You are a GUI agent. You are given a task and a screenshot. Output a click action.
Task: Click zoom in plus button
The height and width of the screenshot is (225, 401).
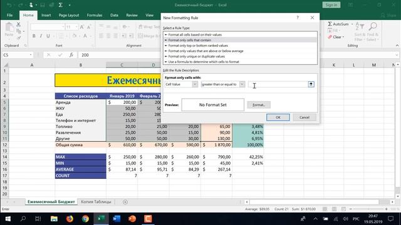point(386,209)
